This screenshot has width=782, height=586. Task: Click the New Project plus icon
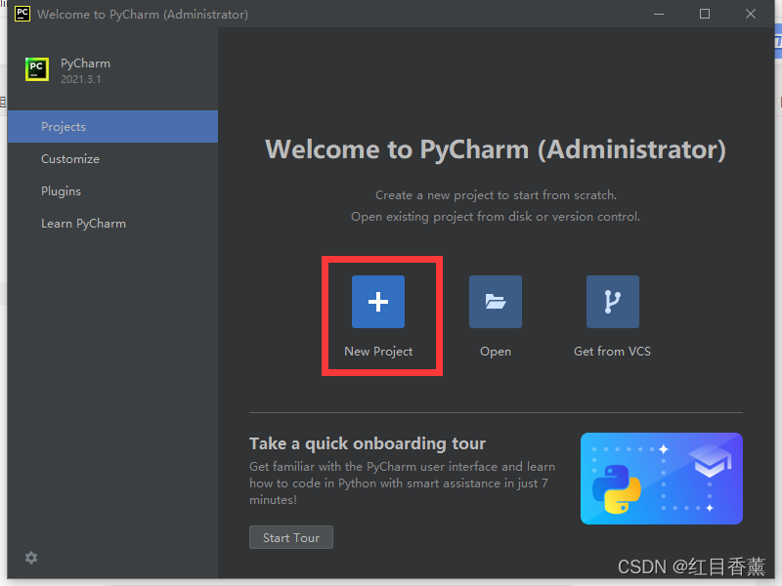(x=378, y=302)
